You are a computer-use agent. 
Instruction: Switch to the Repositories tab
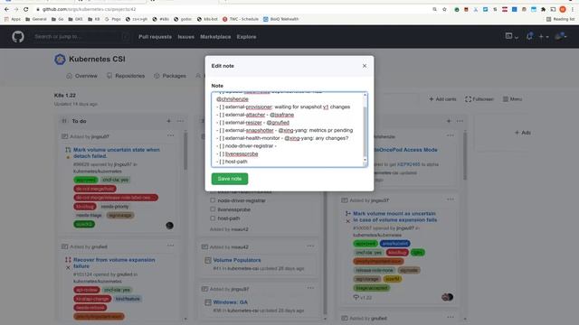(x=126, y=76)
